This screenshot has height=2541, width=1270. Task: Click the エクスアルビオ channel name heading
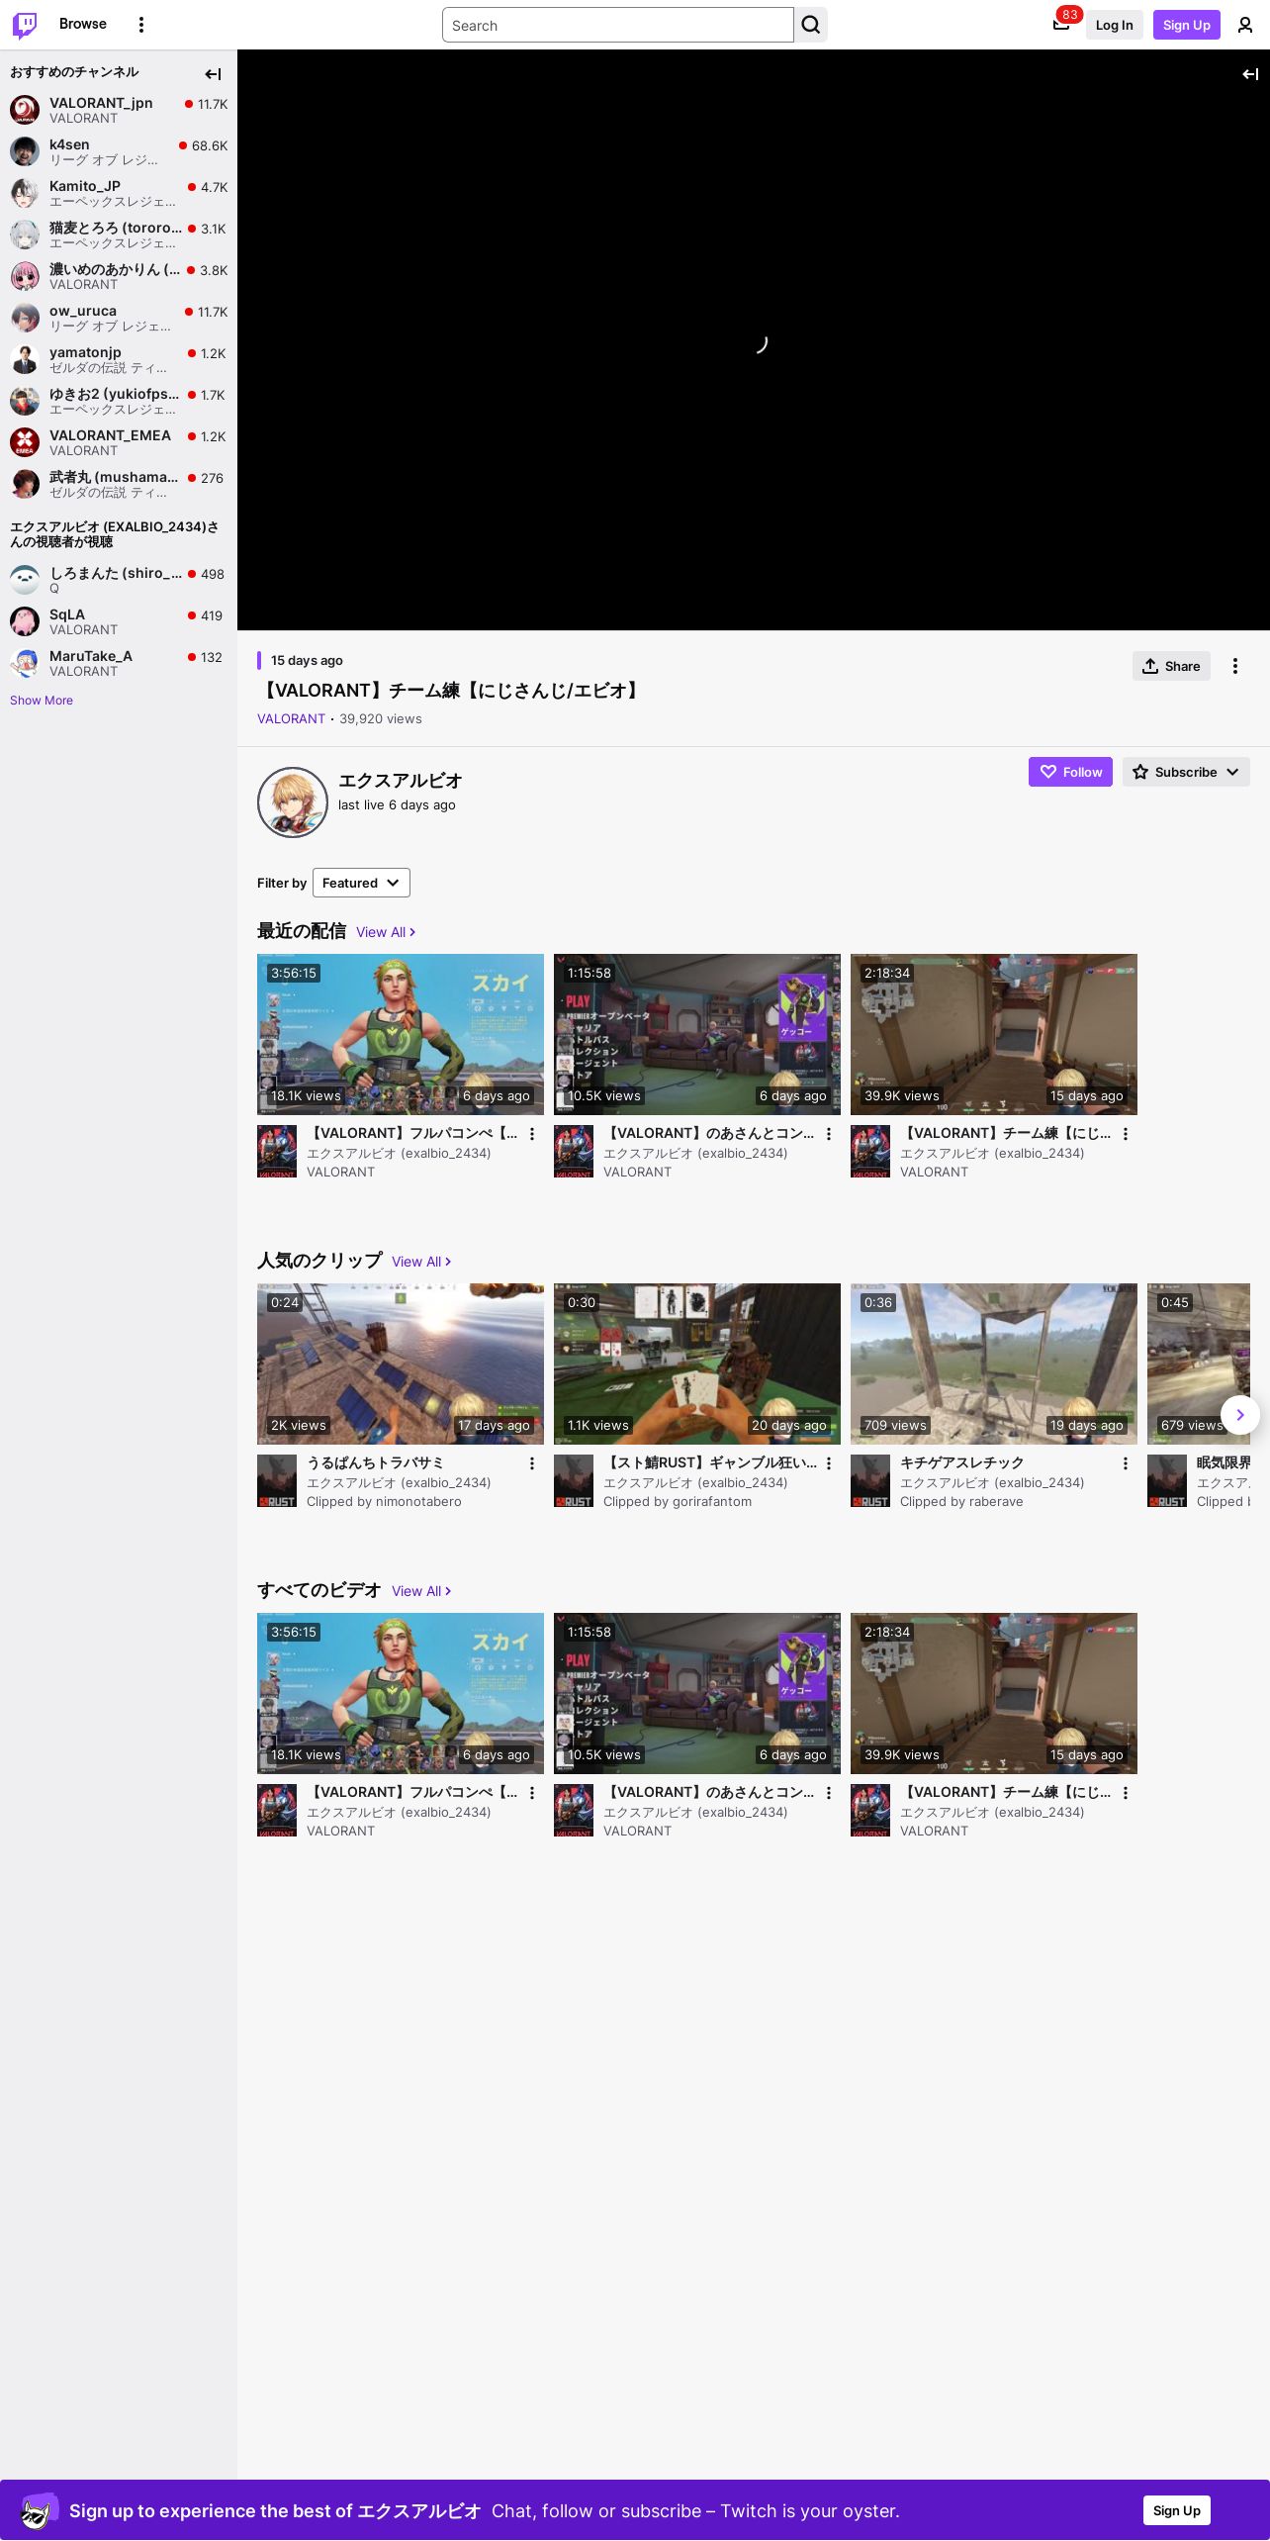point(400,781)
